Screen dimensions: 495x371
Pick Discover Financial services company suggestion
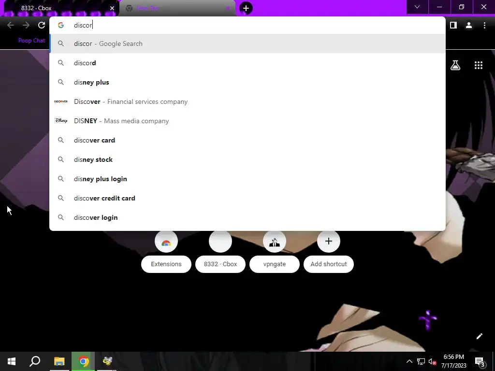coord(247,101)
